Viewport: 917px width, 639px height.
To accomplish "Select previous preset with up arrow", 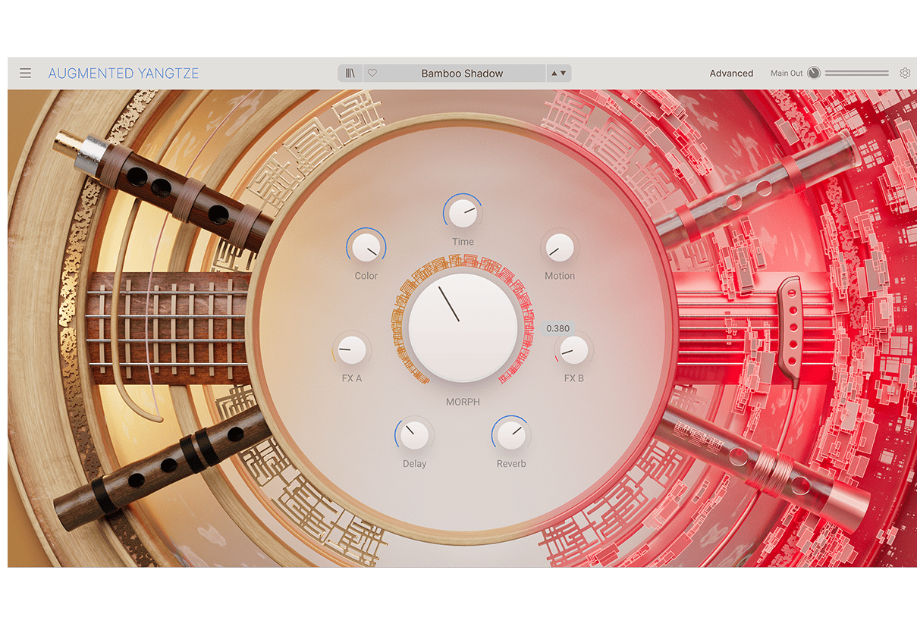I will coord(554,74).
